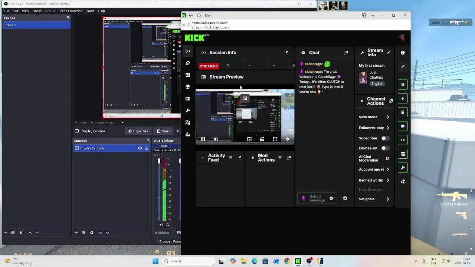Open Desktop Audio options dropdown in mixer

(x=175, y=151)
